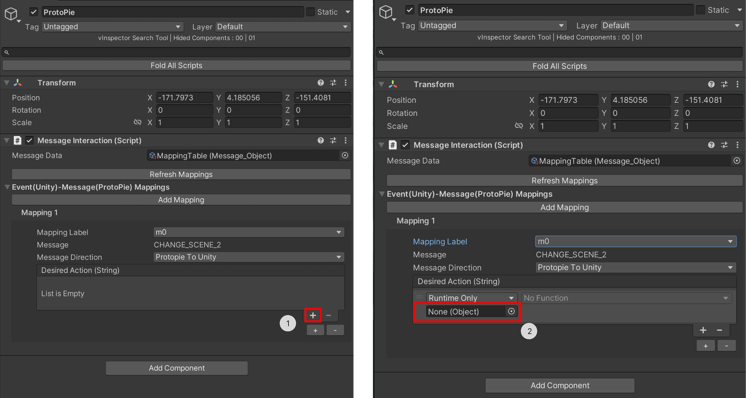Screen dimensions: 746x398
Task: Open Mapping Label m0 dropdown in left inspector
Action: click(x=249, y=232)
